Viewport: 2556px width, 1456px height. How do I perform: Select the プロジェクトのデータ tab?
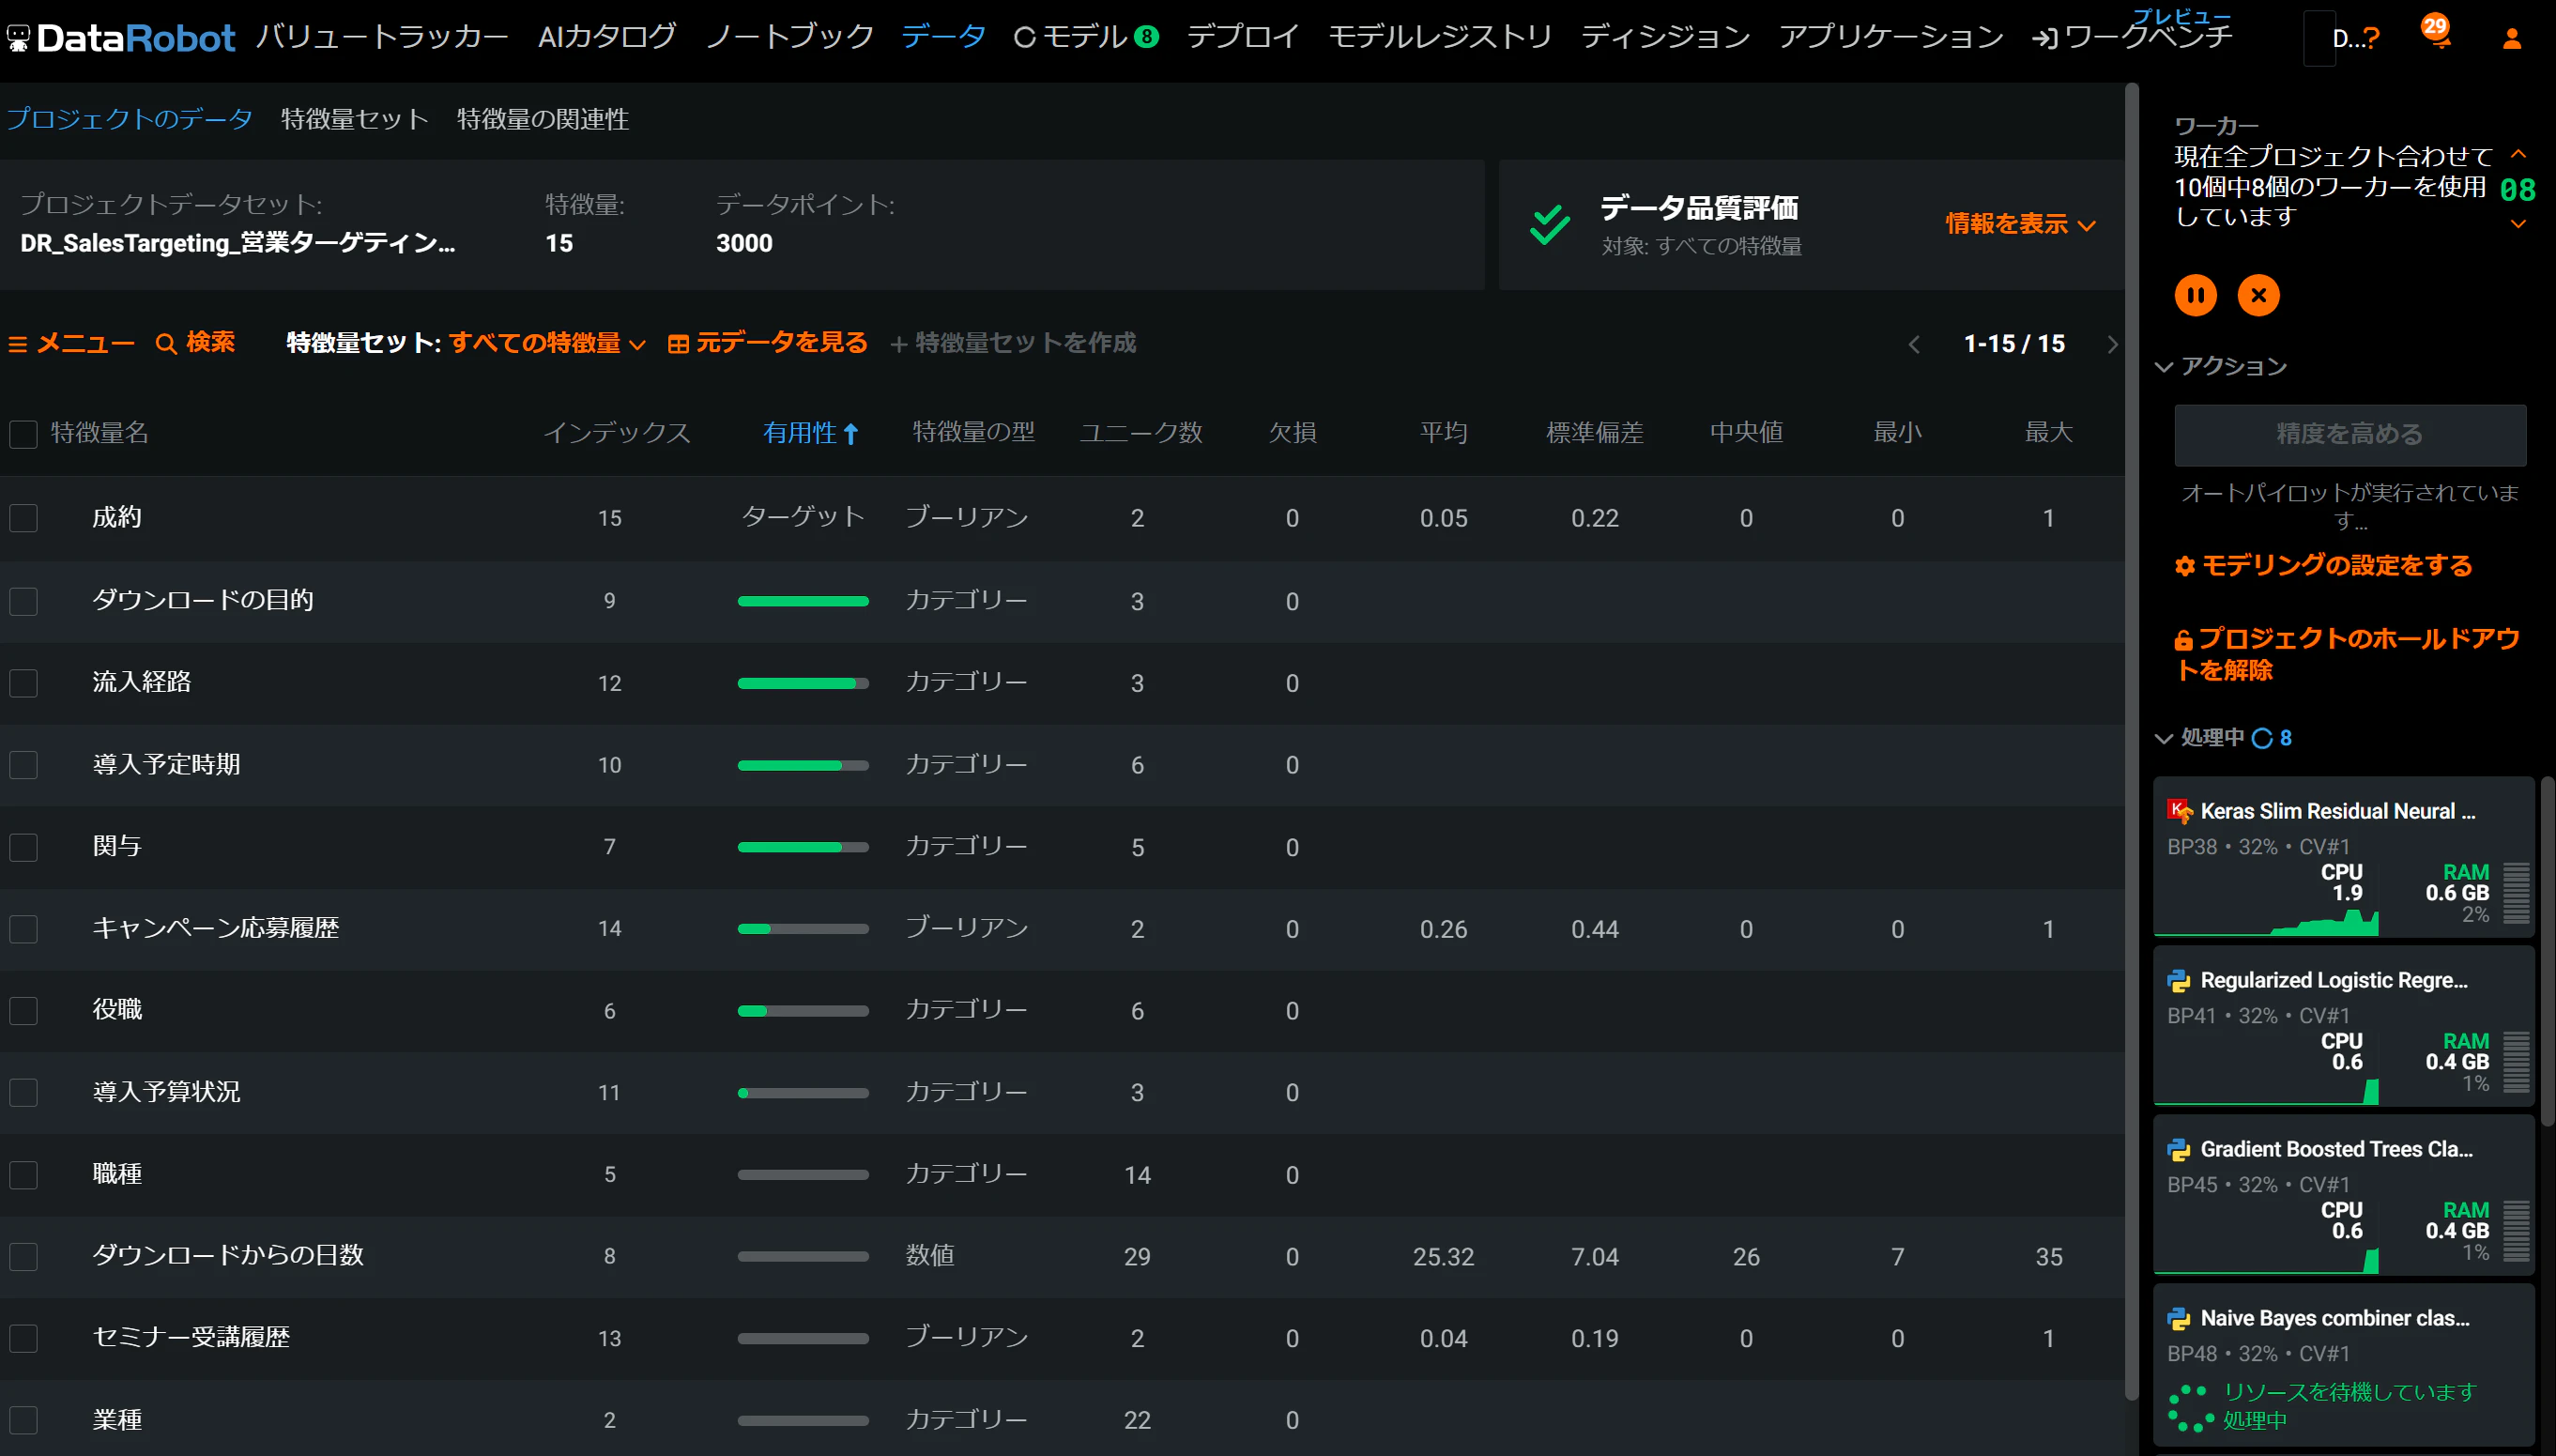pyautogui.click(x=129, y=119)
